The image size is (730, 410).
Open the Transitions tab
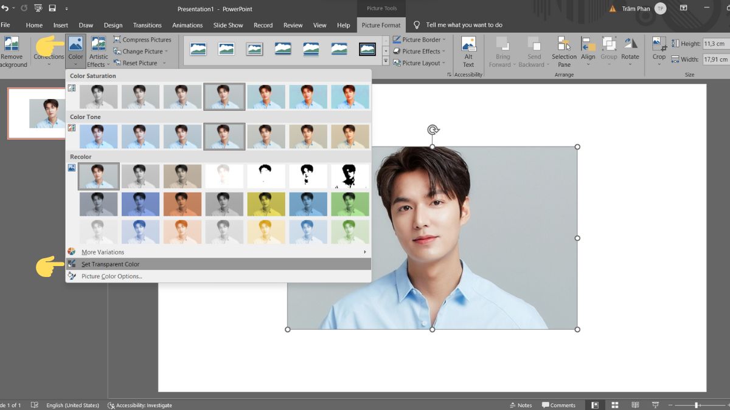click(x=147, y=25)
